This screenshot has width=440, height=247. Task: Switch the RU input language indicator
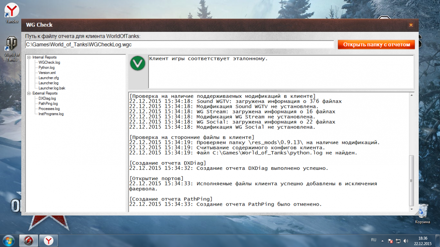point(374,240)
